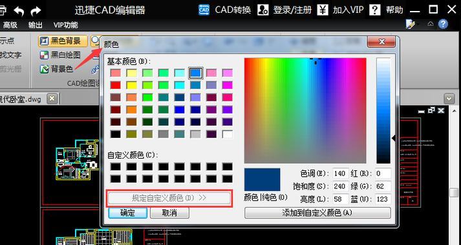Viewport: 461px width, 245px height.
Task: Switch to the 现代卧室.dwg document tab
Action: [21, 99]
